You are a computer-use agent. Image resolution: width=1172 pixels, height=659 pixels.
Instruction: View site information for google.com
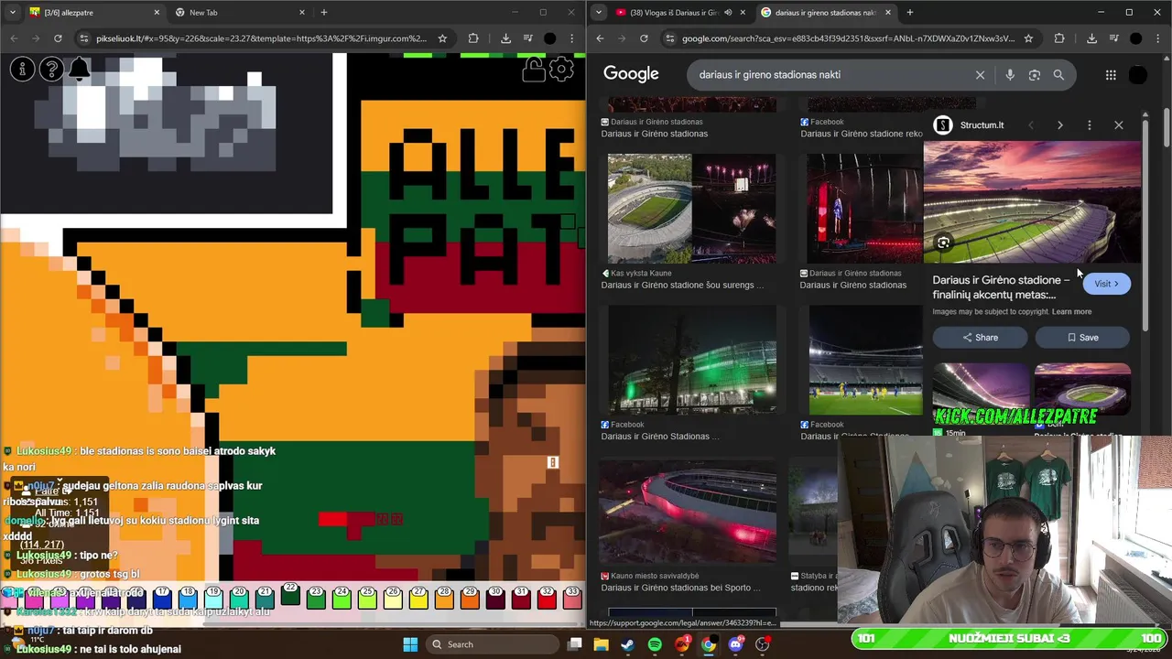(670, 38)
